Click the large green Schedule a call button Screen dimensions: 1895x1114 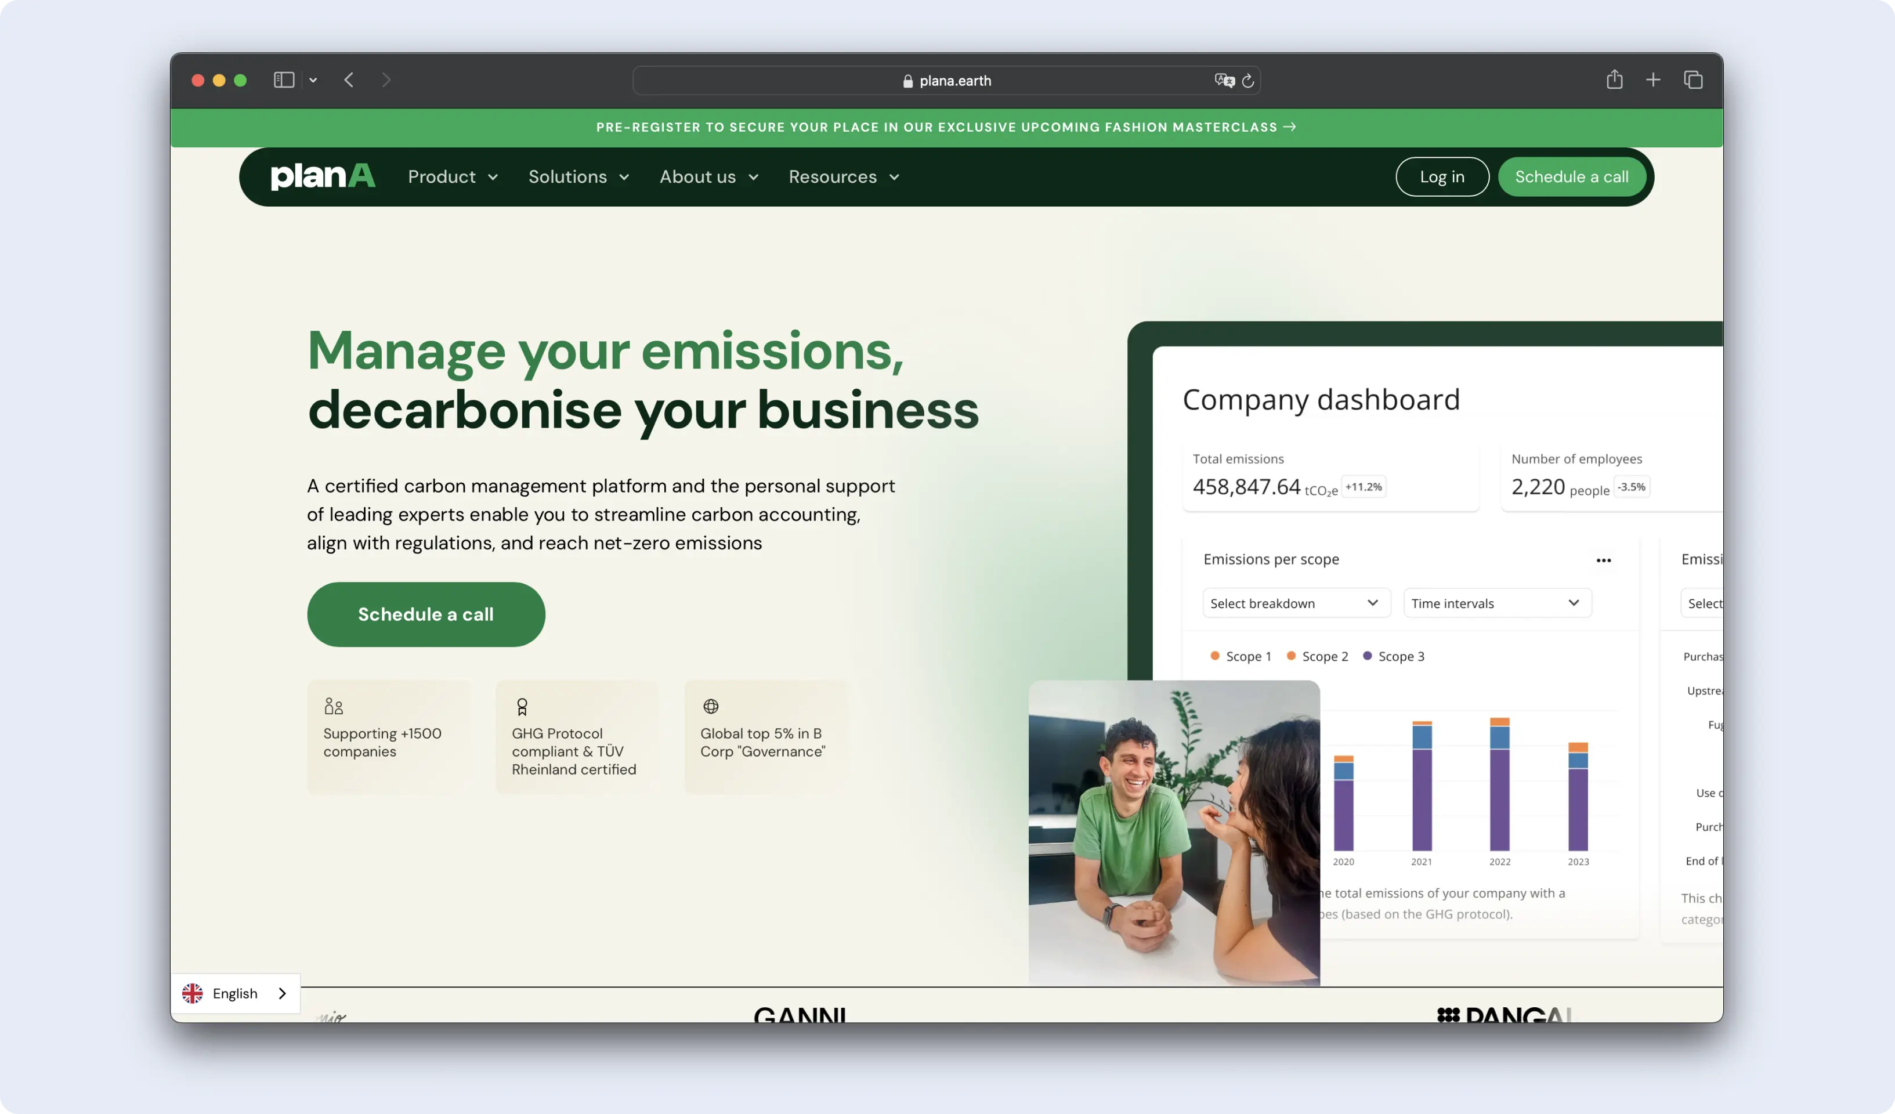426,614
